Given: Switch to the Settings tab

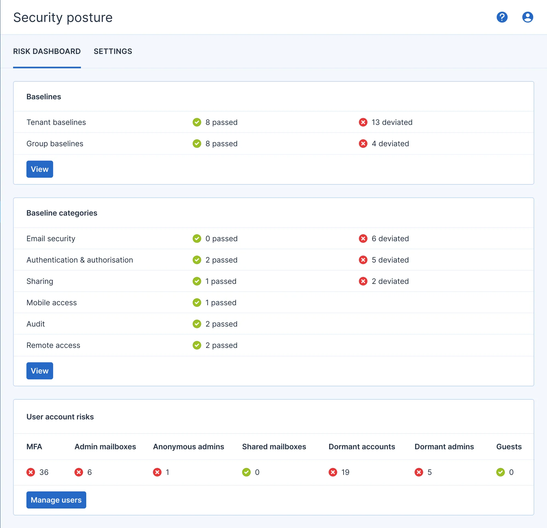Looking at the screenshot, I should tap(113, 51).
